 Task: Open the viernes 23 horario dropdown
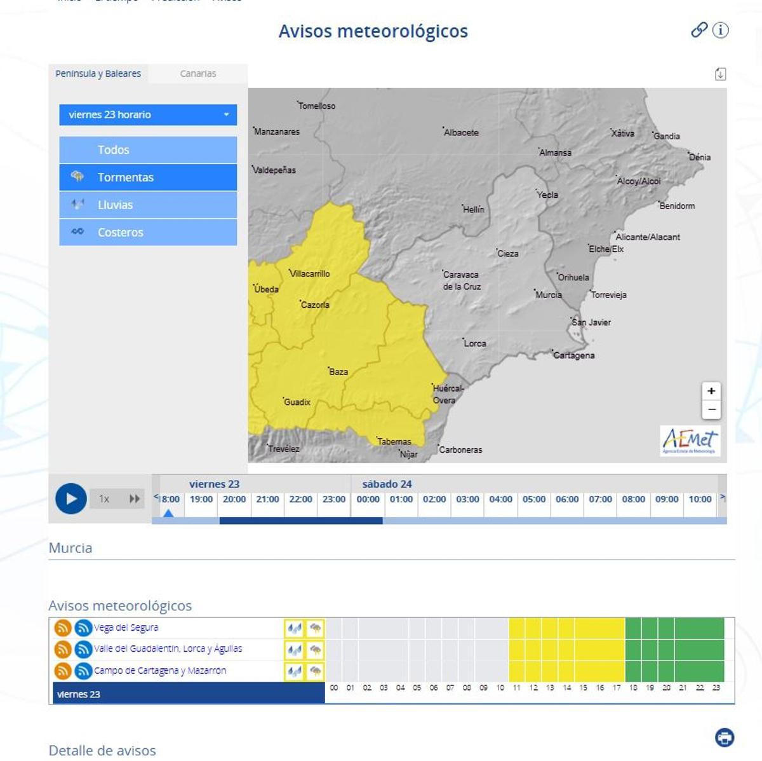(x=148, y=114)
